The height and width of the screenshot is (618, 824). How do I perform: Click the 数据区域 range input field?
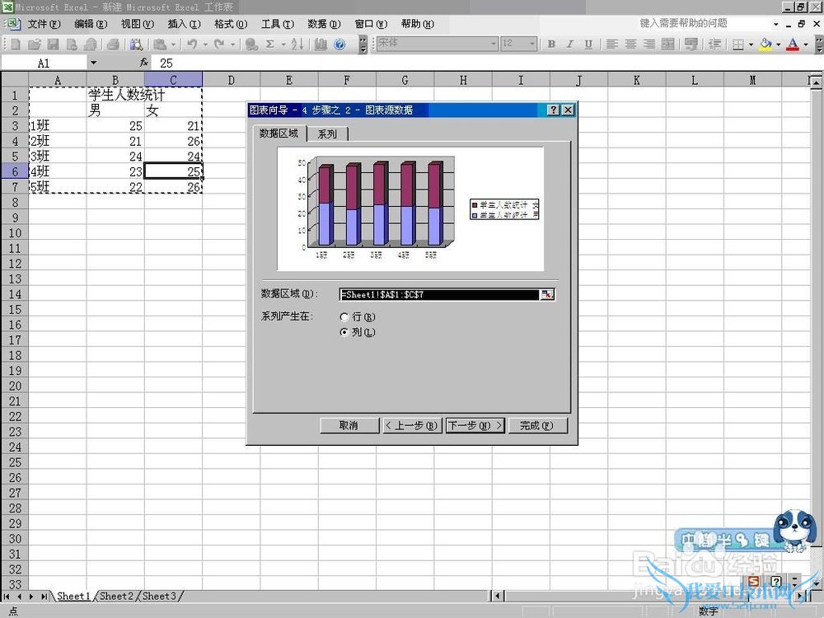[x=439, y=294]
